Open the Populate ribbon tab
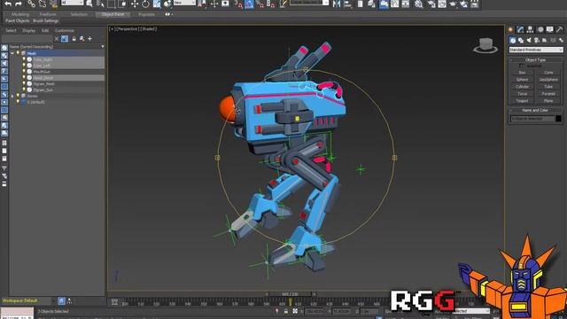Screen dimensions: 567x319 (146, 14)
